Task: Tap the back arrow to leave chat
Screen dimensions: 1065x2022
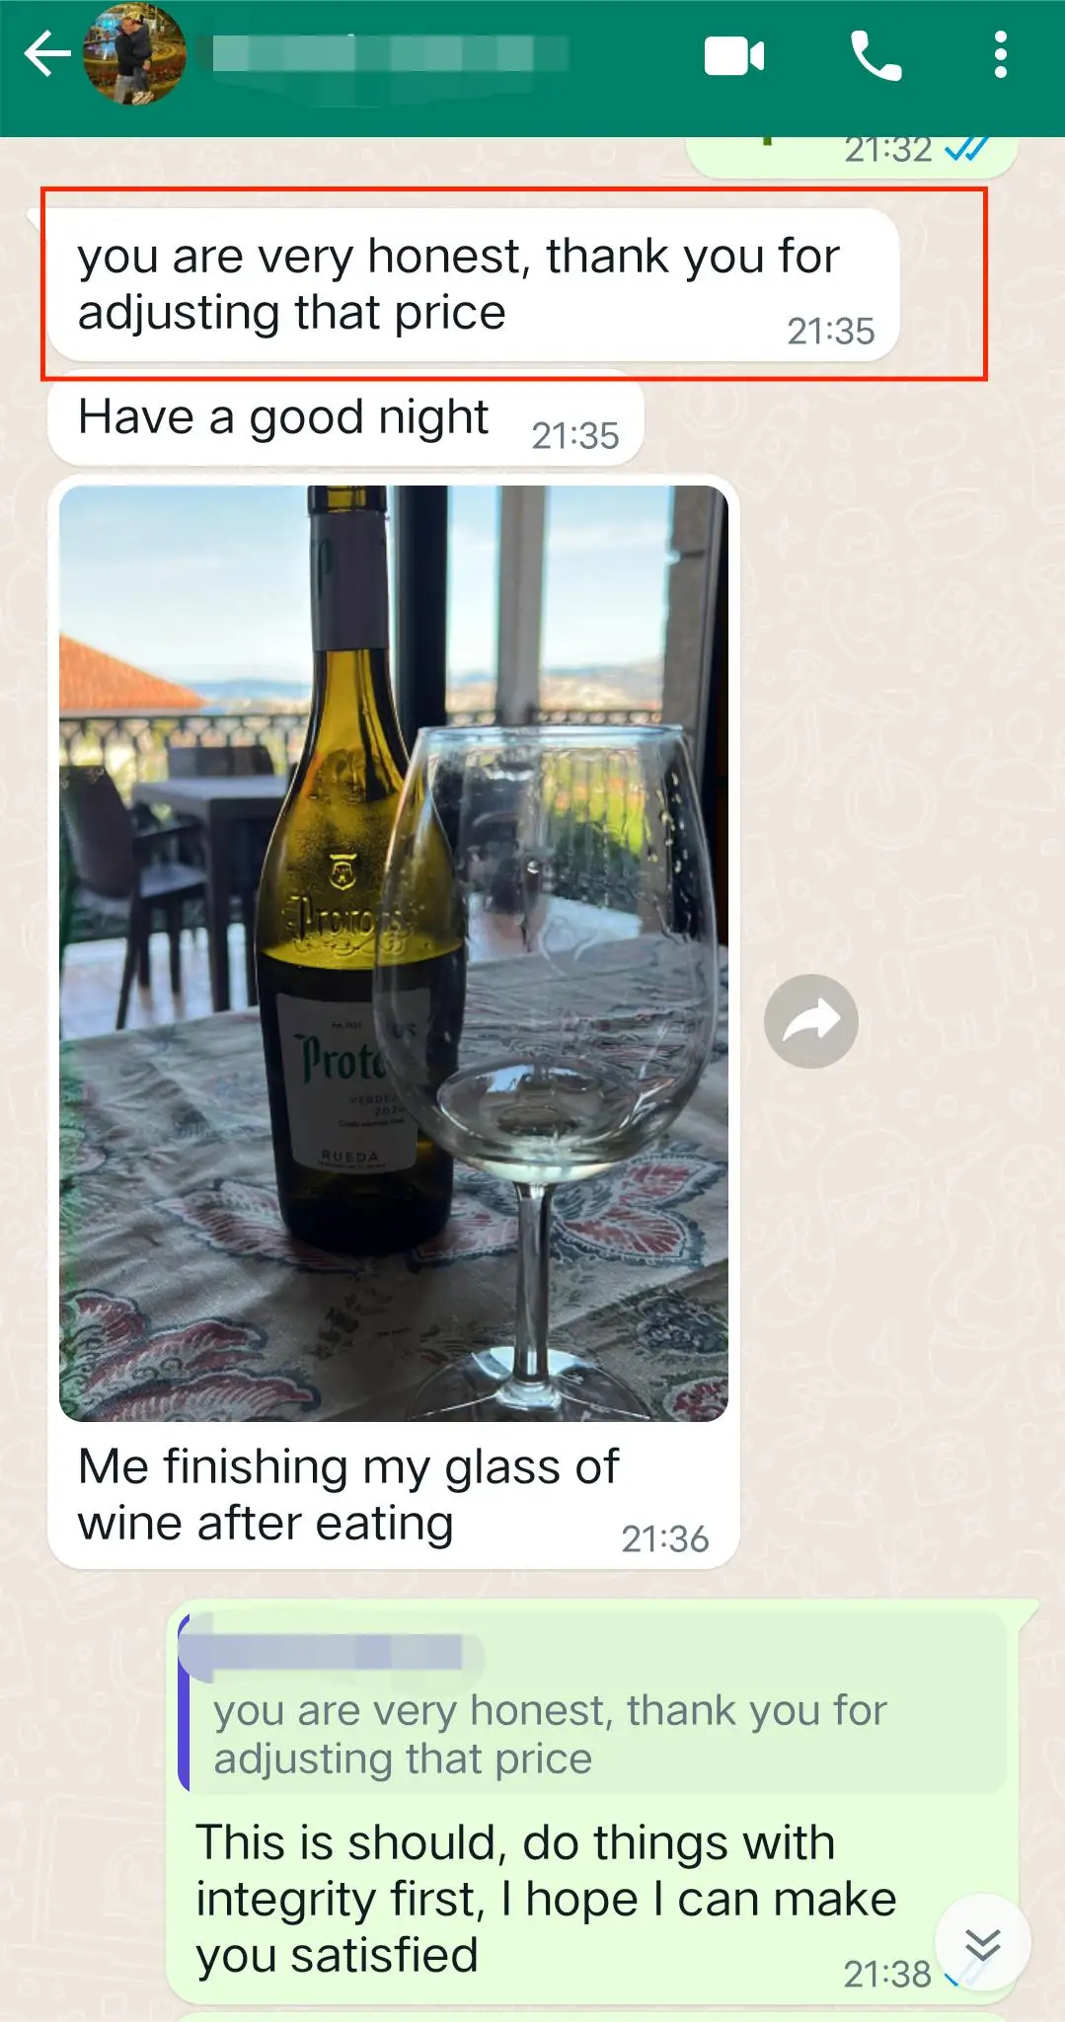Action: 46,54
